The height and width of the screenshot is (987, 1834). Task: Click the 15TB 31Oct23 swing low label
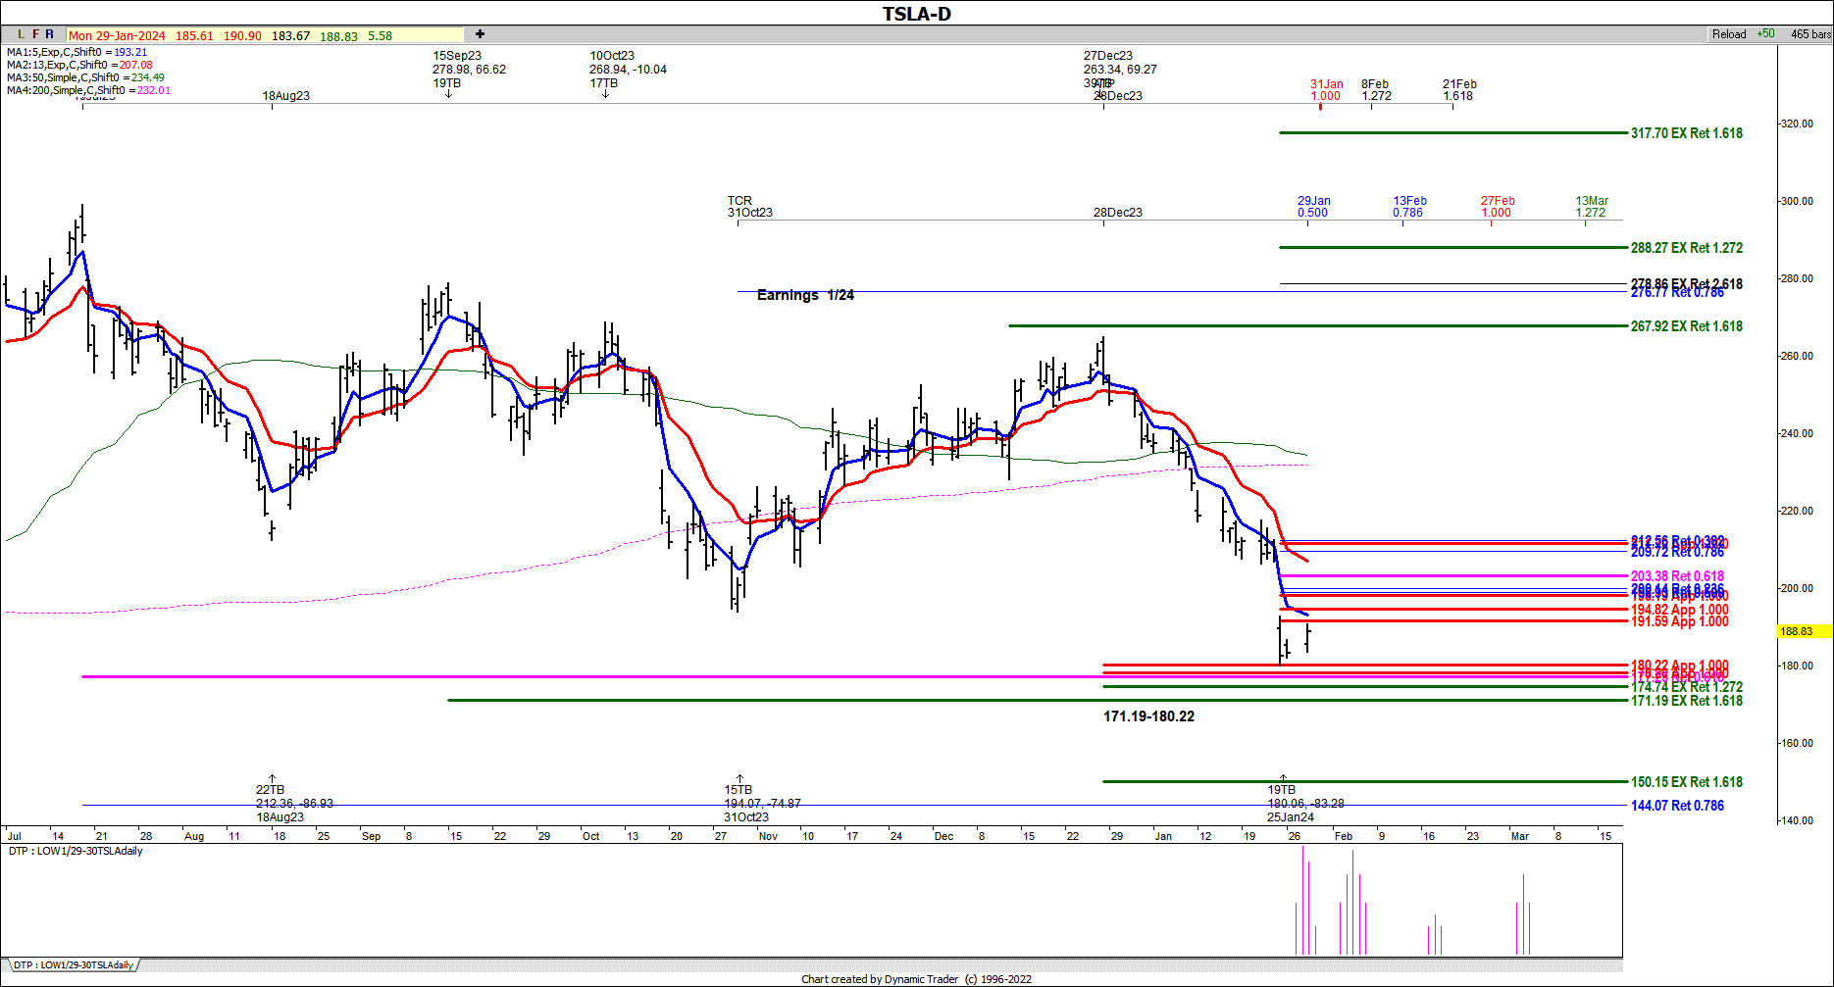point(762,804)
